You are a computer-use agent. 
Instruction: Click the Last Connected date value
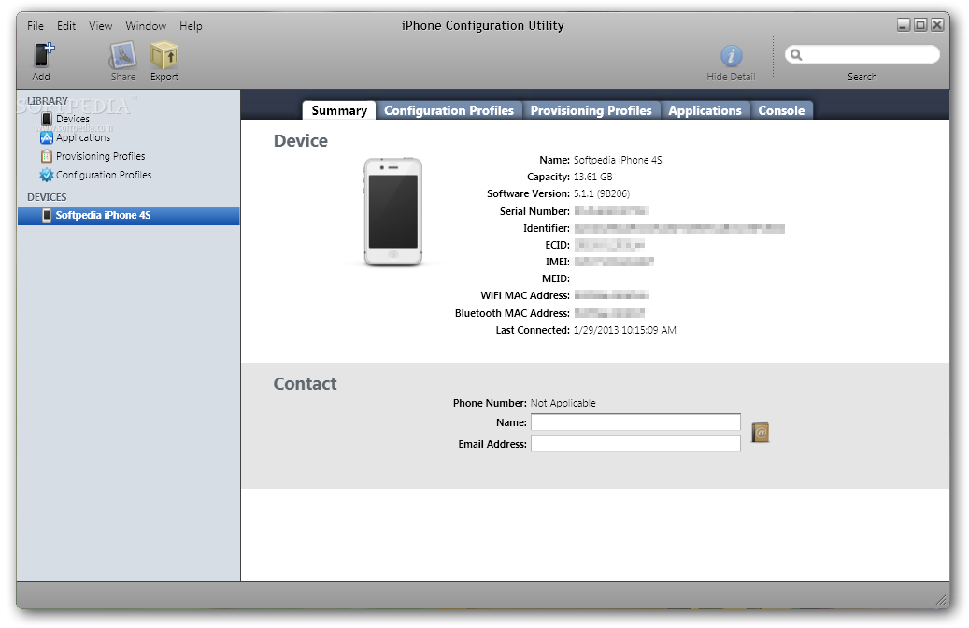(625, 330)
